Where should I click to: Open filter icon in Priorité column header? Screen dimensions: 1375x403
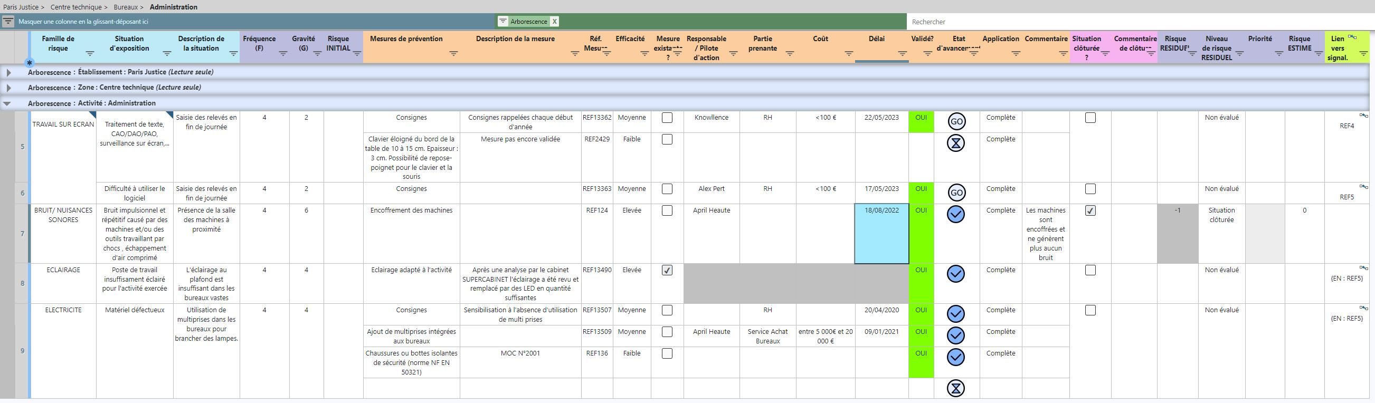click(x=1278, y=53)
